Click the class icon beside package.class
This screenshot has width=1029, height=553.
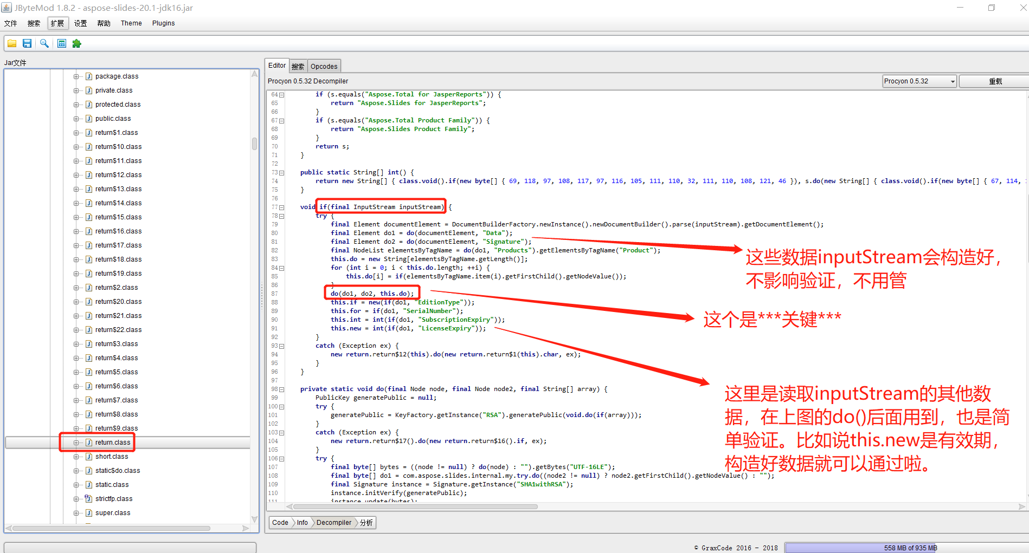89,76
